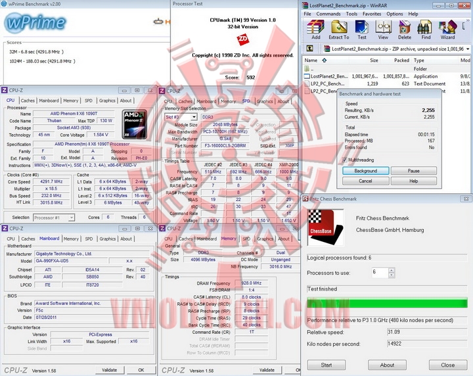Open the Tools menu in WinRAR
The width and height of the screenshot is (473, 376).
point(351,14)
